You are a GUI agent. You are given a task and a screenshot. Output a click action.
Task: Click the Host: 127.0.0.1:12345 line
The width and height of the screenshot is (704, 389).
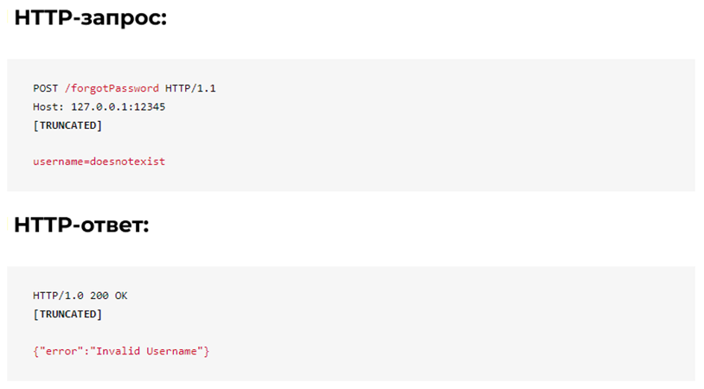[99, 107]
